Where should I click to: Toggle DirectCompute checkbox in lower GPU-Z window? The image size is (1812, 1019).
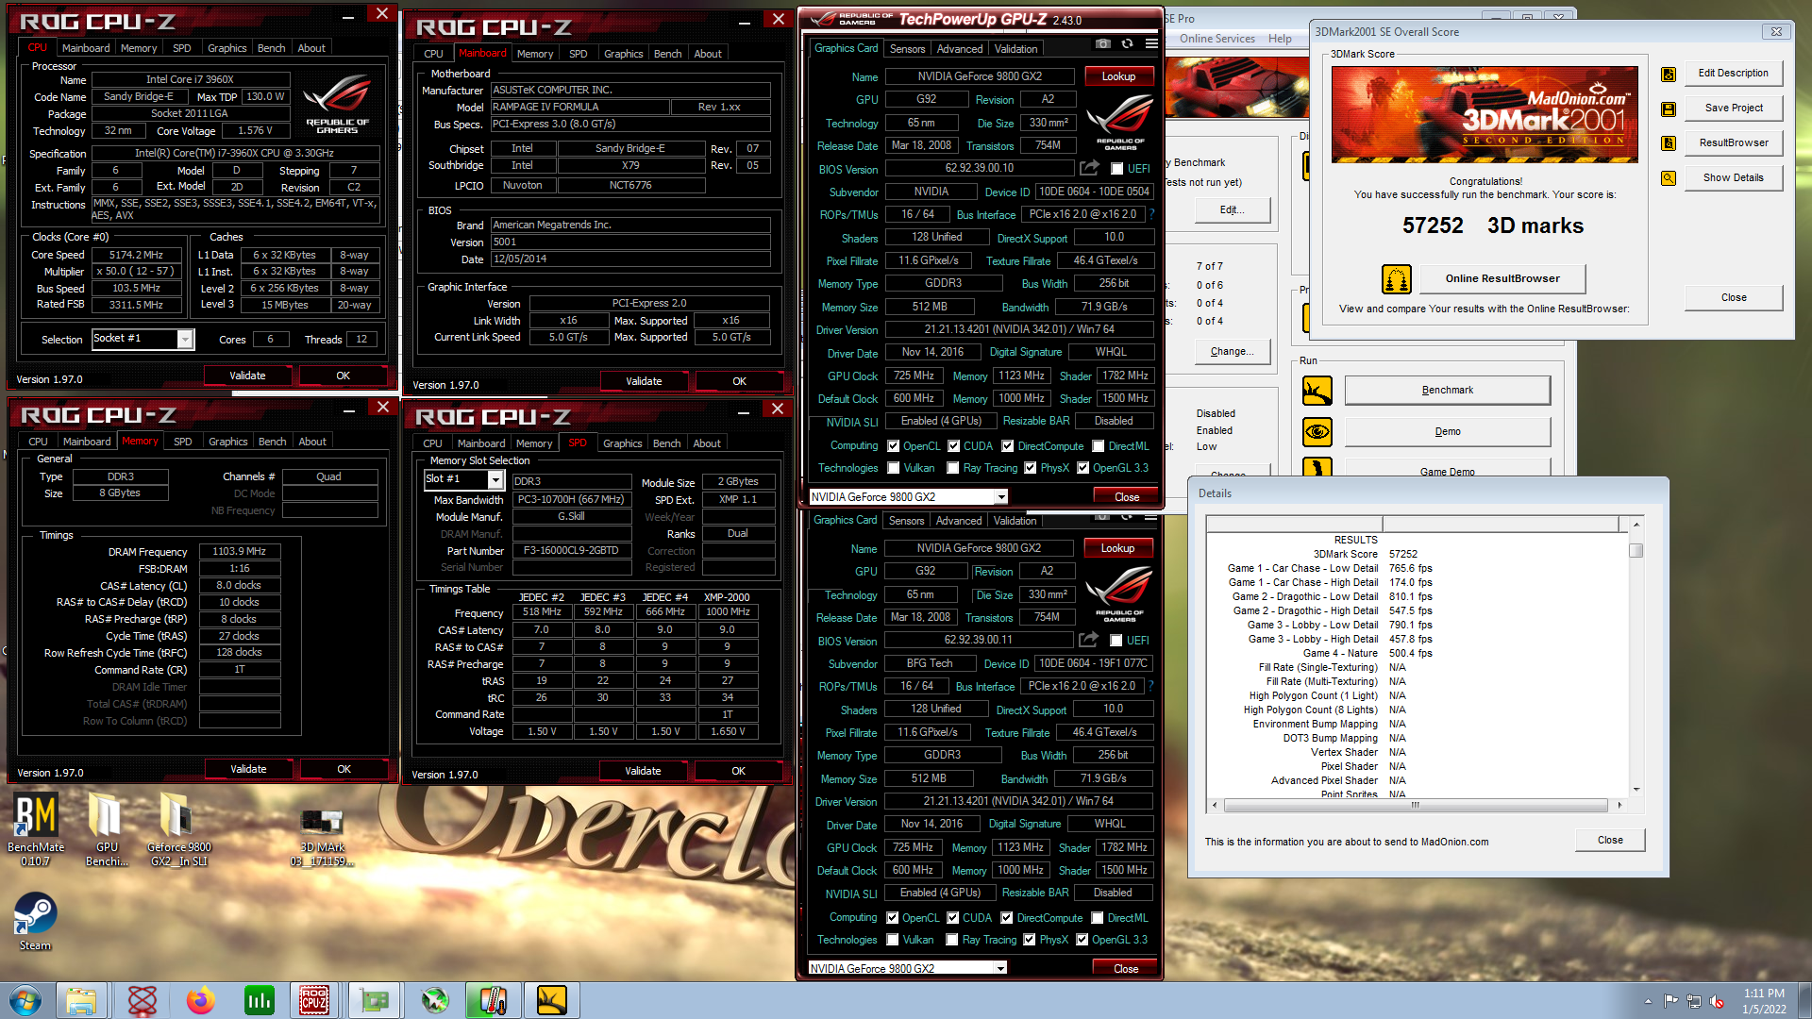1007,918
